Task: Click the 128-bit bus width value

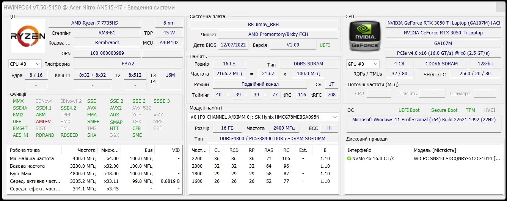Action: point(485,64)
